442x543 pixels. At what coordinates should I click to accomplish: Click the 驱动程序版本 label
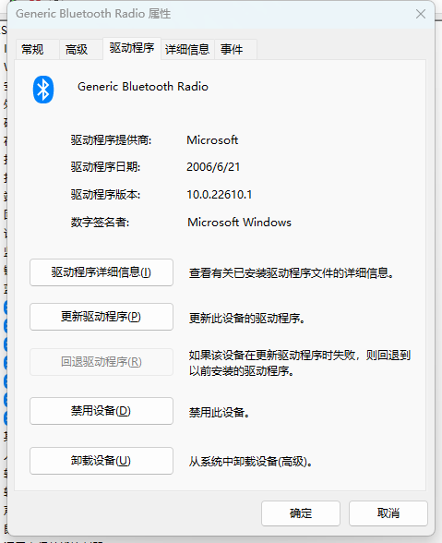(x=105, y=195)
